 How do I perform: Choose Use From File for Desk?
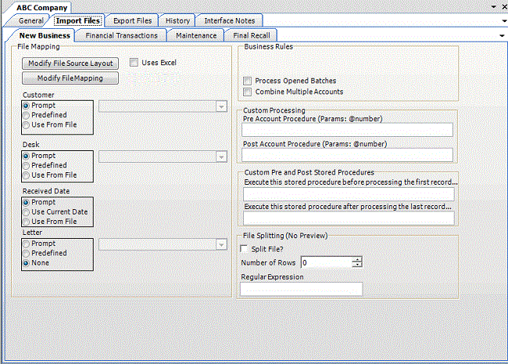point(27,175)
